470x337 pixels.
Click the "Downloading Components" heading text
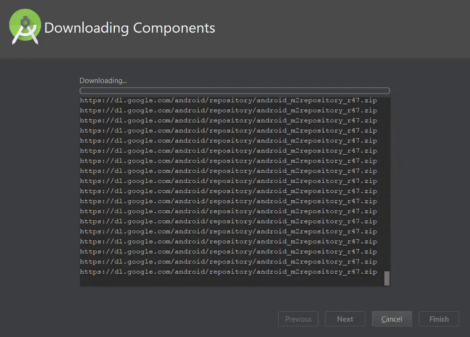click(x=129, y=28)
